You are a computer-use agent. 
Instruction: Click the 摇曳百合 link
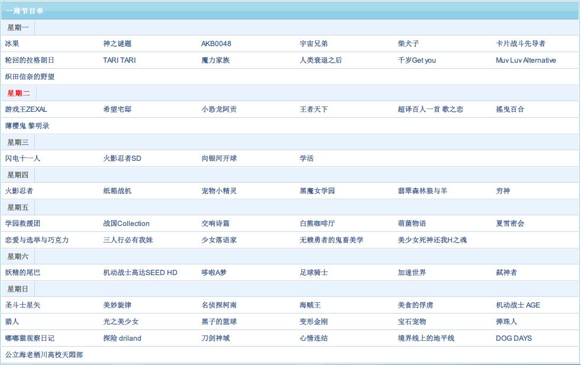coord(510,109)
